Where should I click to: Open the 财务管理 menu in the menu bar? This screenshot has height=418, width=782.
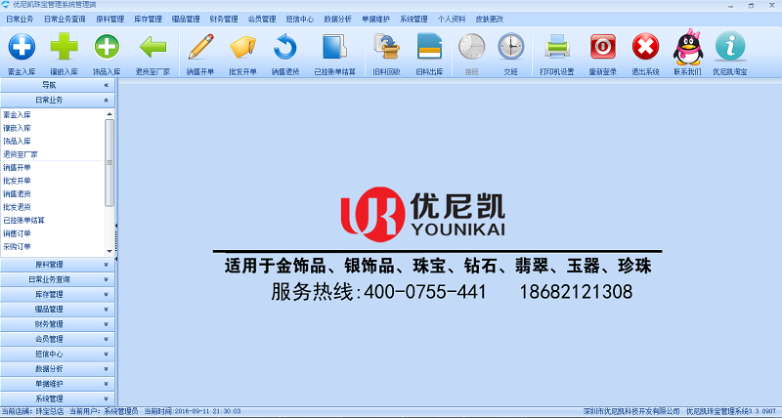coord(224,19)
